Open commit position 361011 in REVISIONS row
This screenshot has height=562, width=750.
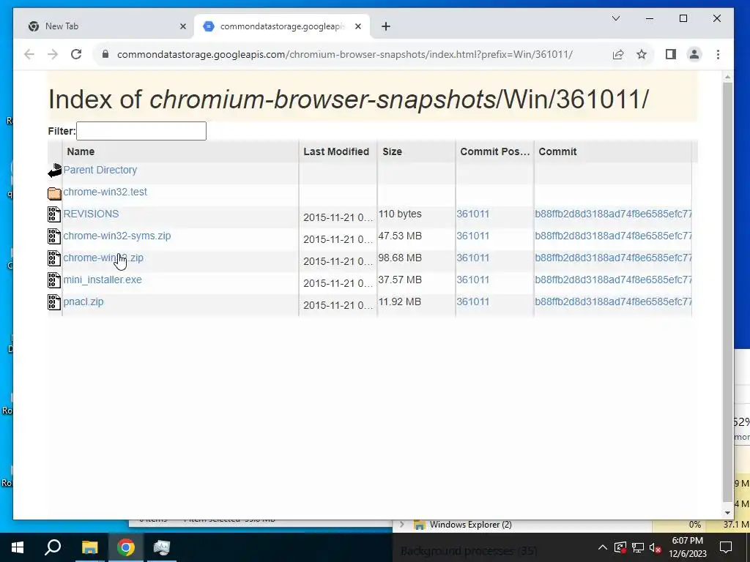(473, 214)
